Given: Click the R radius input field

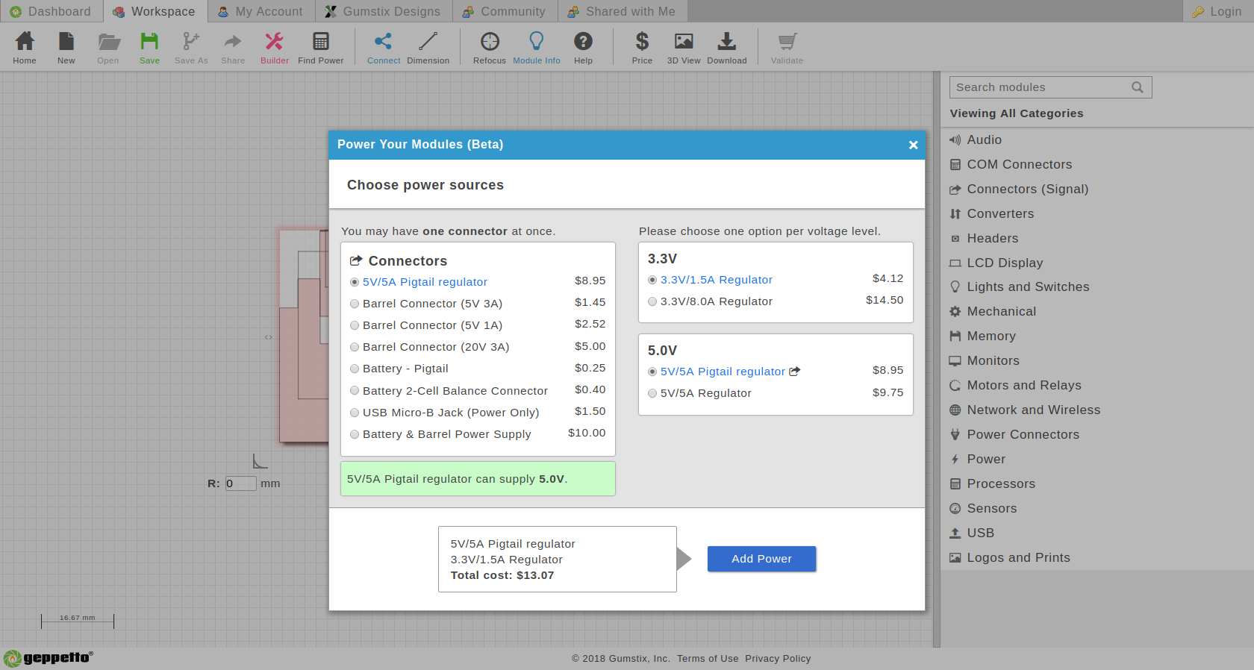Looking at the screenshot, I should [241, 483].
